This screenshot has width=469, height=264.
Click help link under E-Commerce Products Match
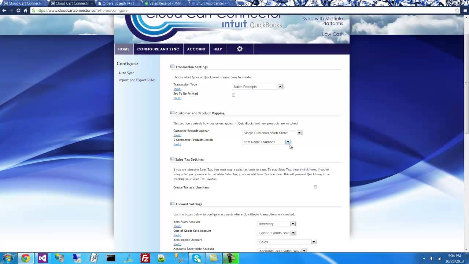click(x=177, y=144)
